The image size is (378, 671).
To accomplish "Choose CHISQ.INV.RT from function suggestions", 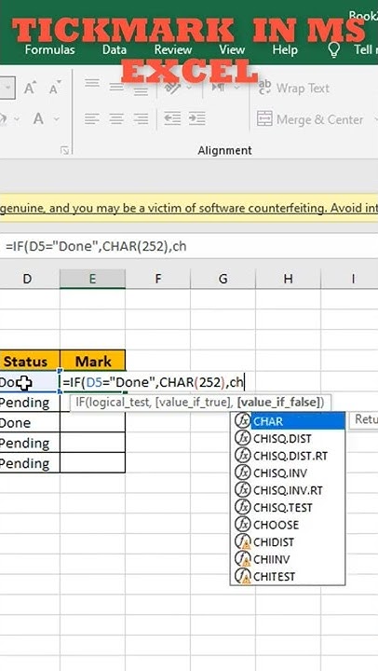I will tap(289, 490).
